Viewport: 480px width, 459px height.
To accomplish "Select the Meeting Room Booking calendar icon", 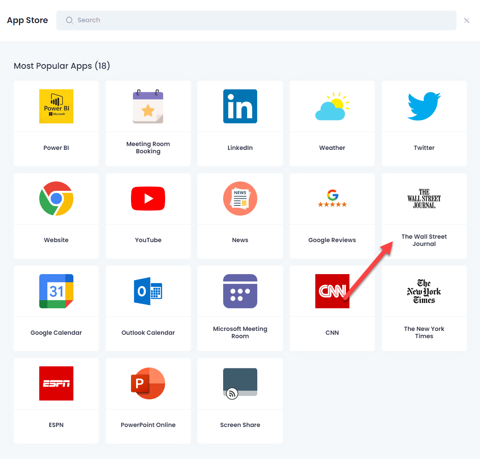I will (x=148, y=106).
